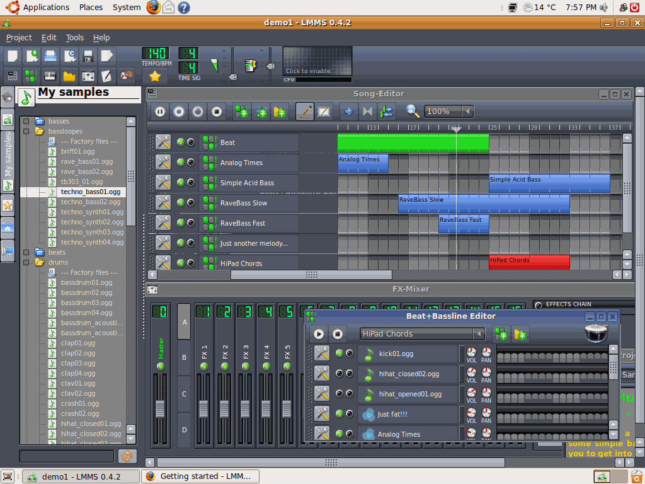Select rave_bass01.ogg in the sample list
The height and width of the screenshot is (484, 645).
pos(87,161)
